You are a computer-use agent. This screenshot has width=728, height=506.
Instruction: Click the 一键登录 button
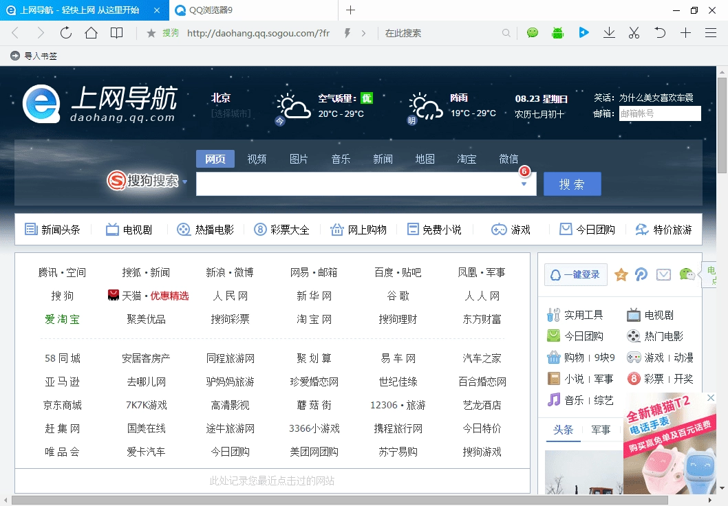575,274
